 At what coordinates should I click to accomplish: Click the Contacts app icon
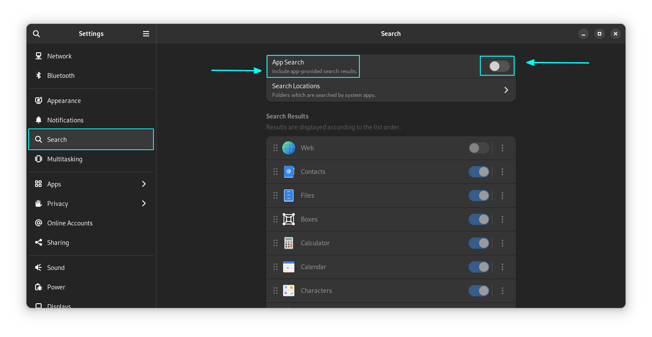pos(289,172)
